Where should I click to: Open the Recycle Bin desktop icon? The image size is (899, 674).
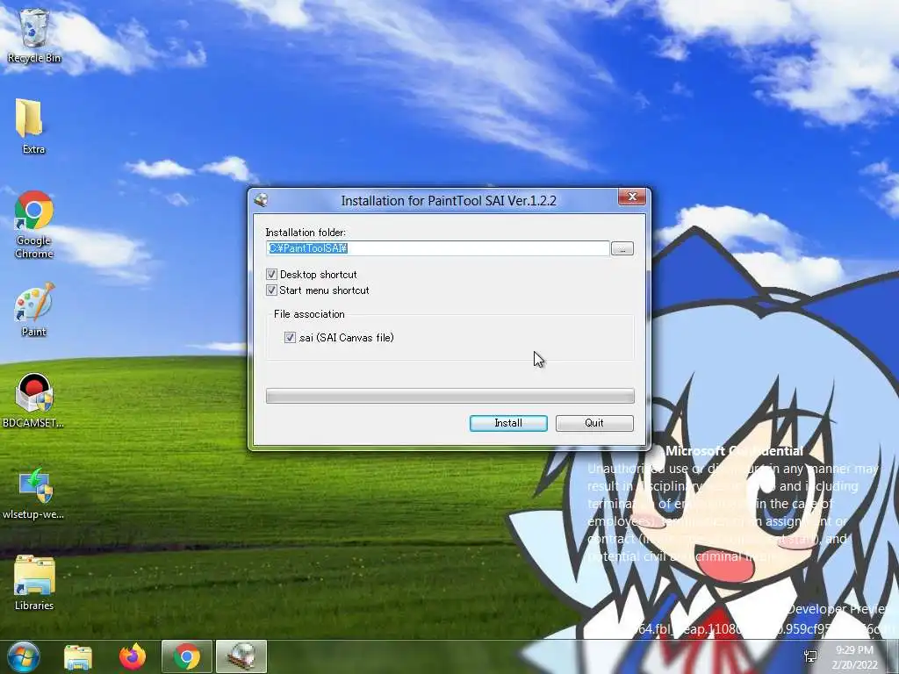tap(34, 34)
